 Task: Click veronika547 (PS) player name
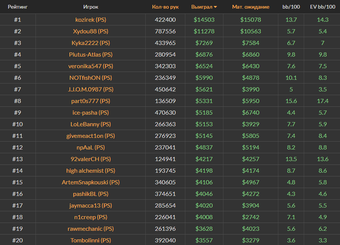pyautogui.click(x=91, y=66)
